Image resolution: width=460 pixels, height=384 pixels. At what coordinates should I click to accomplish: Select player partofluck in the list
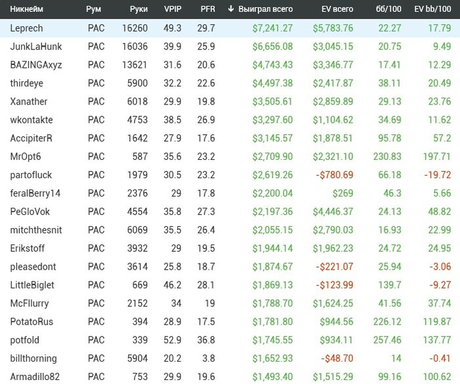[x=31, y=175]
